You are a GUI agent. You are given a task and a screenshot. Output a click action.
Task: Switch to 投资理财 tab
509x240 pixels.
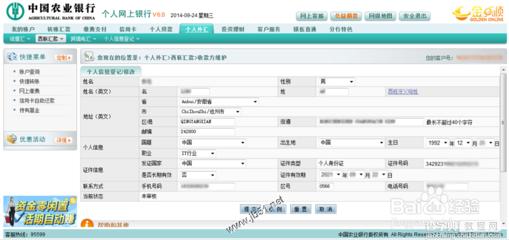point(233,29)
